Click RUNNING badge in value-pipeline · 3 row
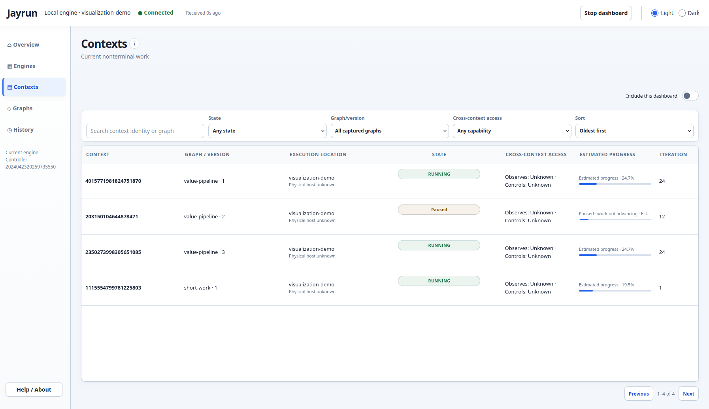This screenshot has height=409, width=709. [x=439, y=245]
